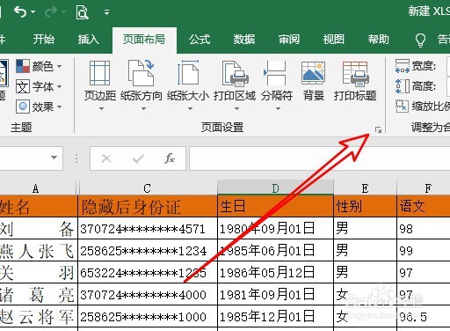Select column C header
The image size is (450, 331).
148,188
